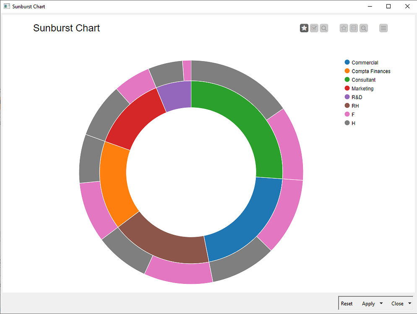Image resolution: width=417 pixels, height=314 pixels.
Task: Click the magnifier icon beside the checkmark box
Action: [x=324, y=28]
